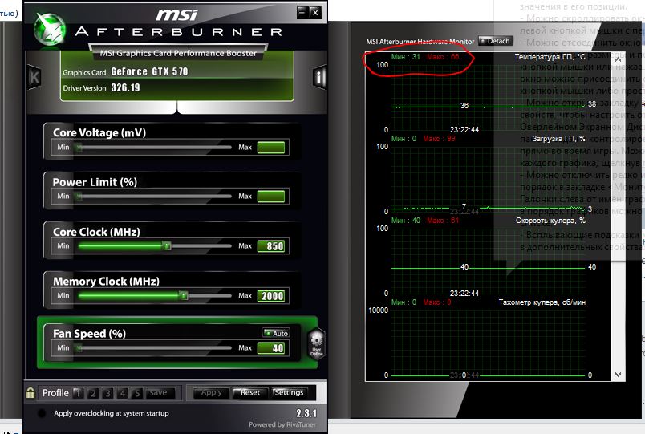Select profile slot 2

tap(93, 393)
